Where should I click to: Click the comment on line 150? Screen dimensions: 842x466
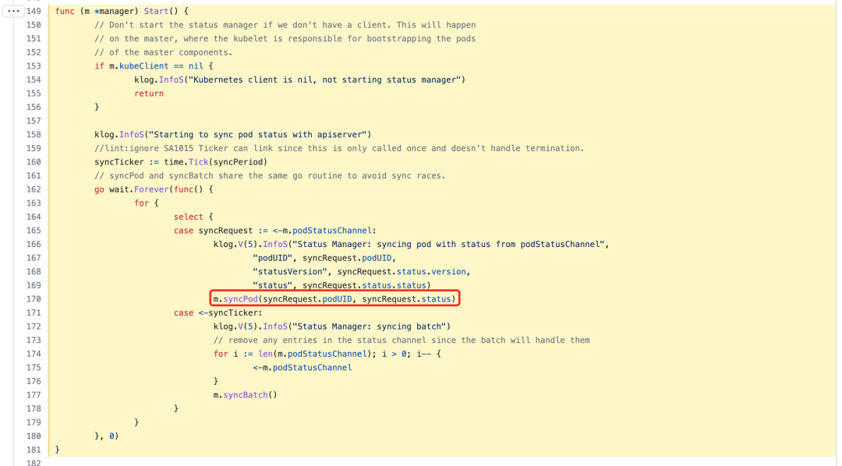click(285, 25)
